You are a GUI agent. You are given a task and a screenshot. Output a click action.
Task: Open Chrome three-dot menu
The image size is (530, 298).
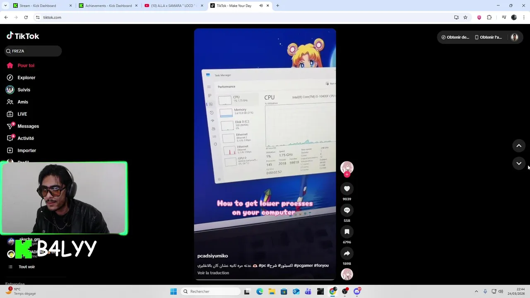524,17
